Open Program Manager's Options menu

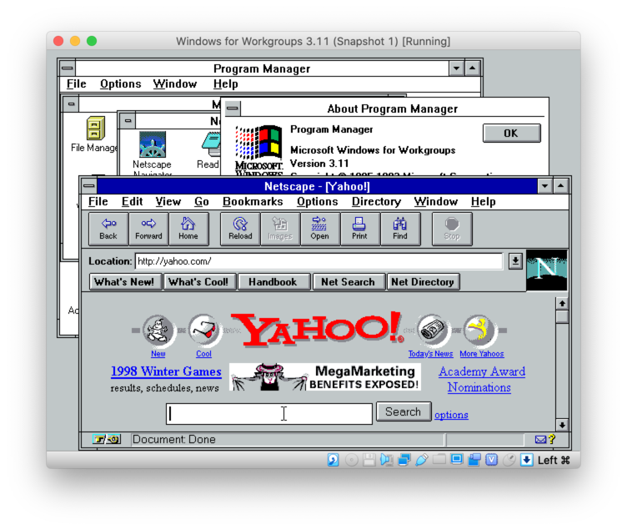[x=120, y=84]
